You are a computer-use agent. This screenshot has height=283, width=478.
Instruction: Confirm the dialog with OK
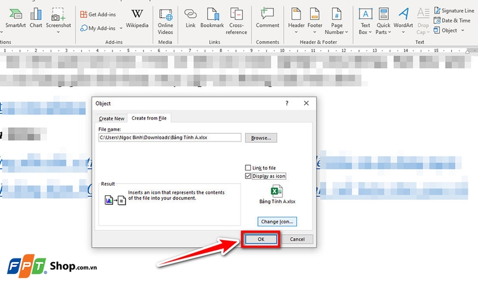pyautogui.click(x=261, y=239)
